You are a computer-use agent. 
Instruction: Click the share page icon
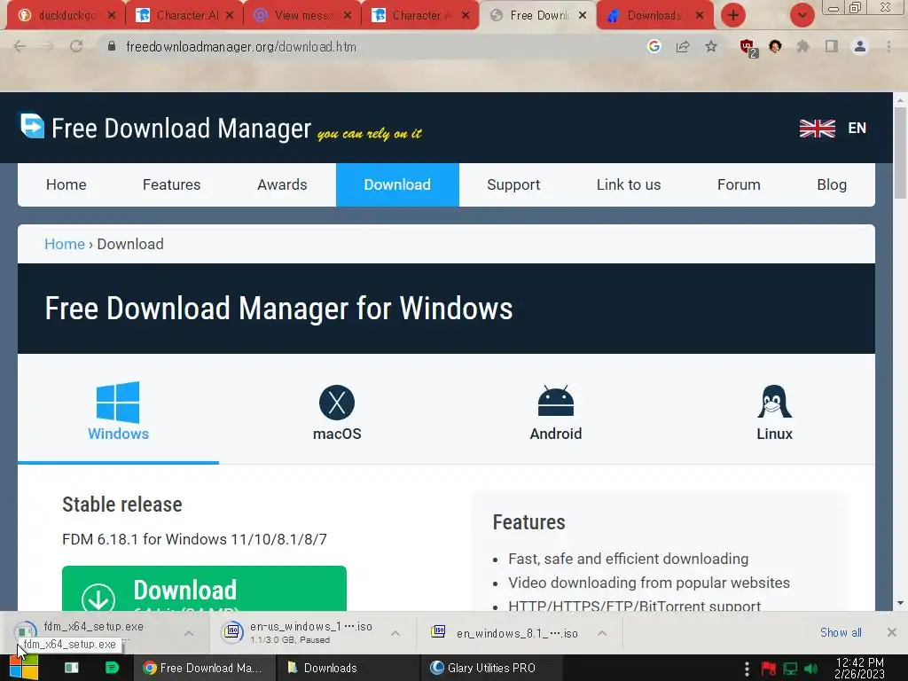pyautogui.click(x=683, y=46)
